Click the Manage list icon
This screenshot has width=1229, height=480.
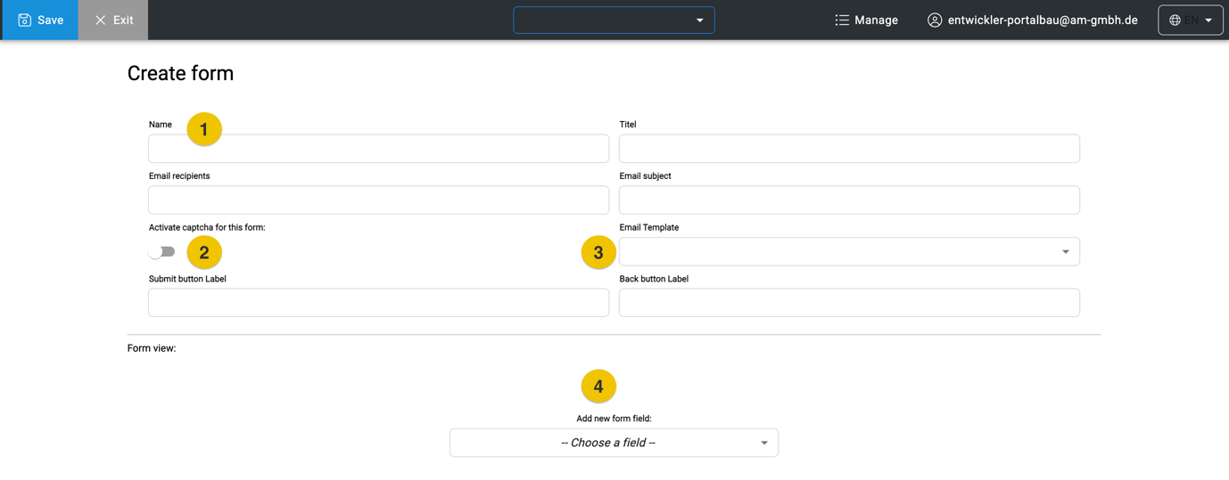pyautogui.click(x=841, y=20)
